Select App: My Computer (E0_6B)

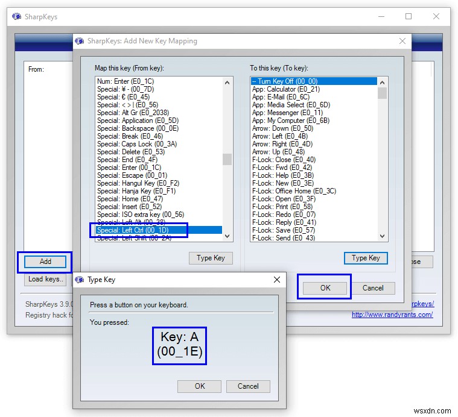[x=314, y=121]
